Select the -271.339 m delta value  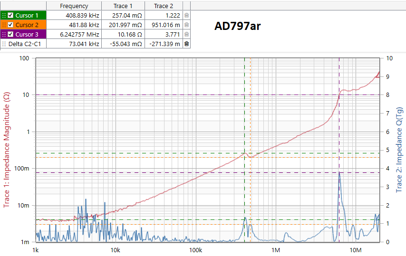164,44
